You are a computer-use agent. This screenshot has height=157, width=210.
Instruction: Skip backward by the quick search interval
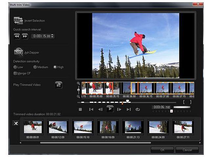click(17, 36)
